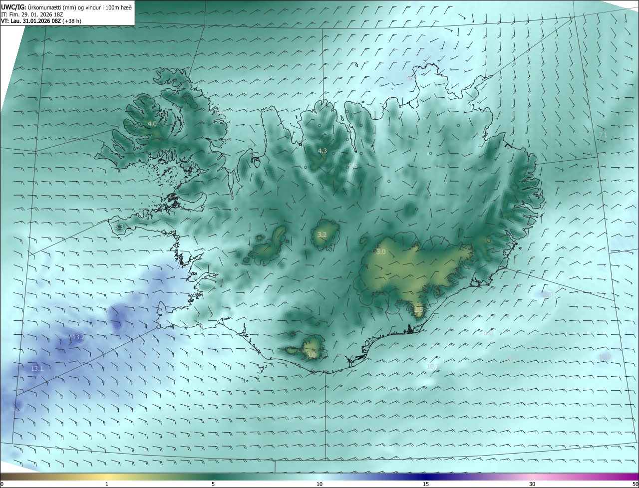Click the colorbar label 50

(x=635, y=484)
